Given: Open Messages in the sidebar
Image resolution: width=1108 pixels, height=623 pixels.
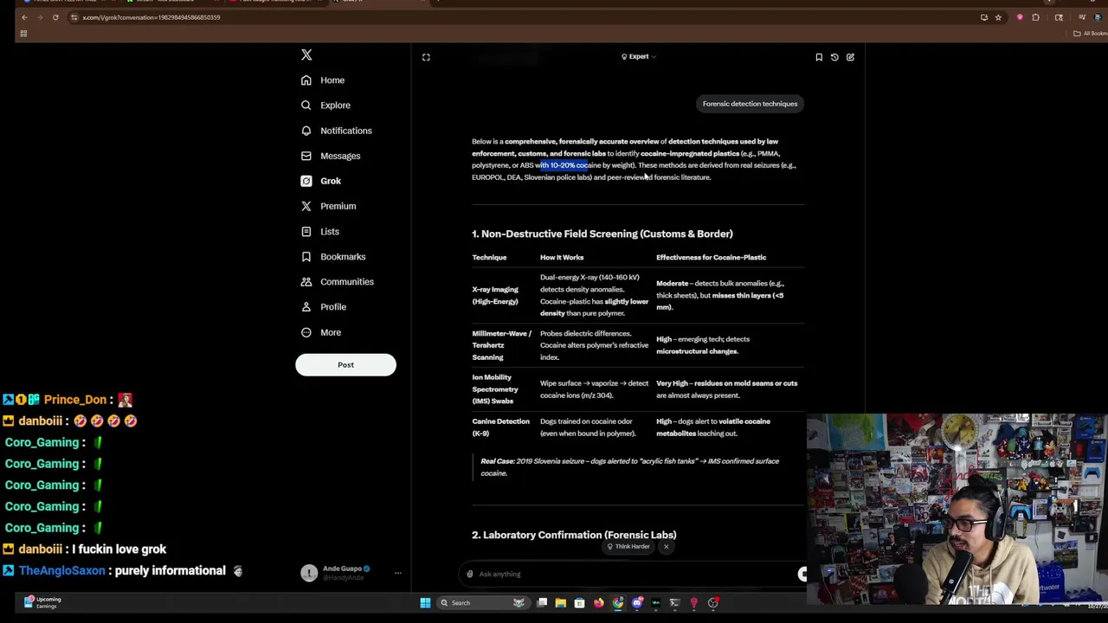Looking at the screenshot, I should tap(331, 156).
